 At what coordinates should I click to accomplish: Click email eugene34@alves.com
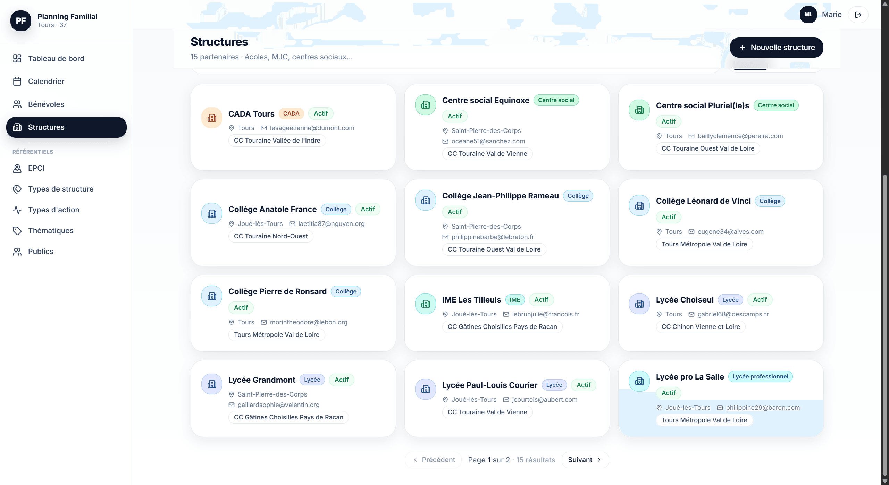[x=731, y=232]
